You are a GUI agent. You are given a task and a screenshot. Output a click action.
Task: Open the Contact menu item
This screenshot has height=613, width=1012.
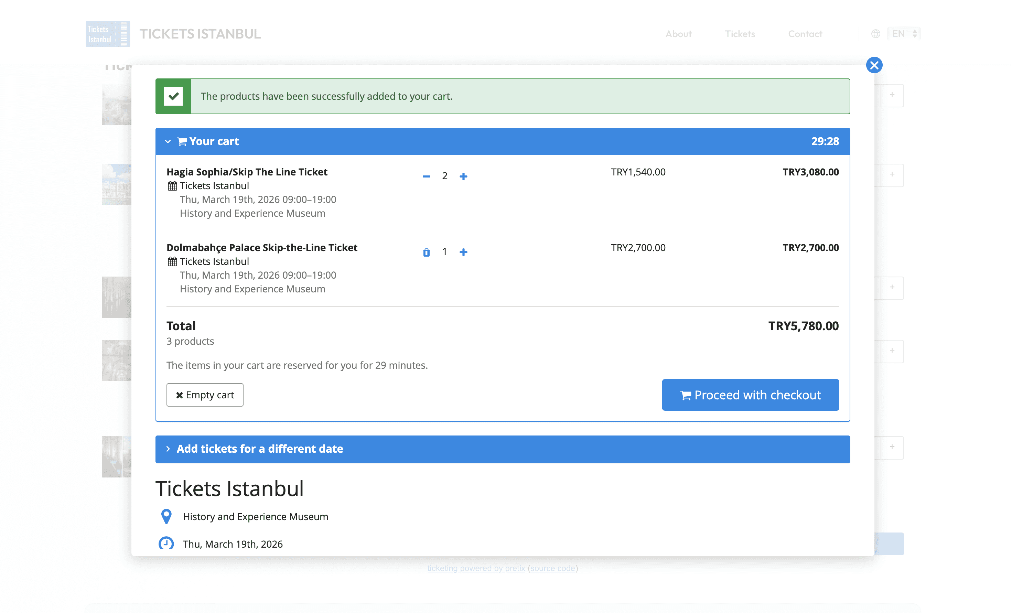[805, 34]
